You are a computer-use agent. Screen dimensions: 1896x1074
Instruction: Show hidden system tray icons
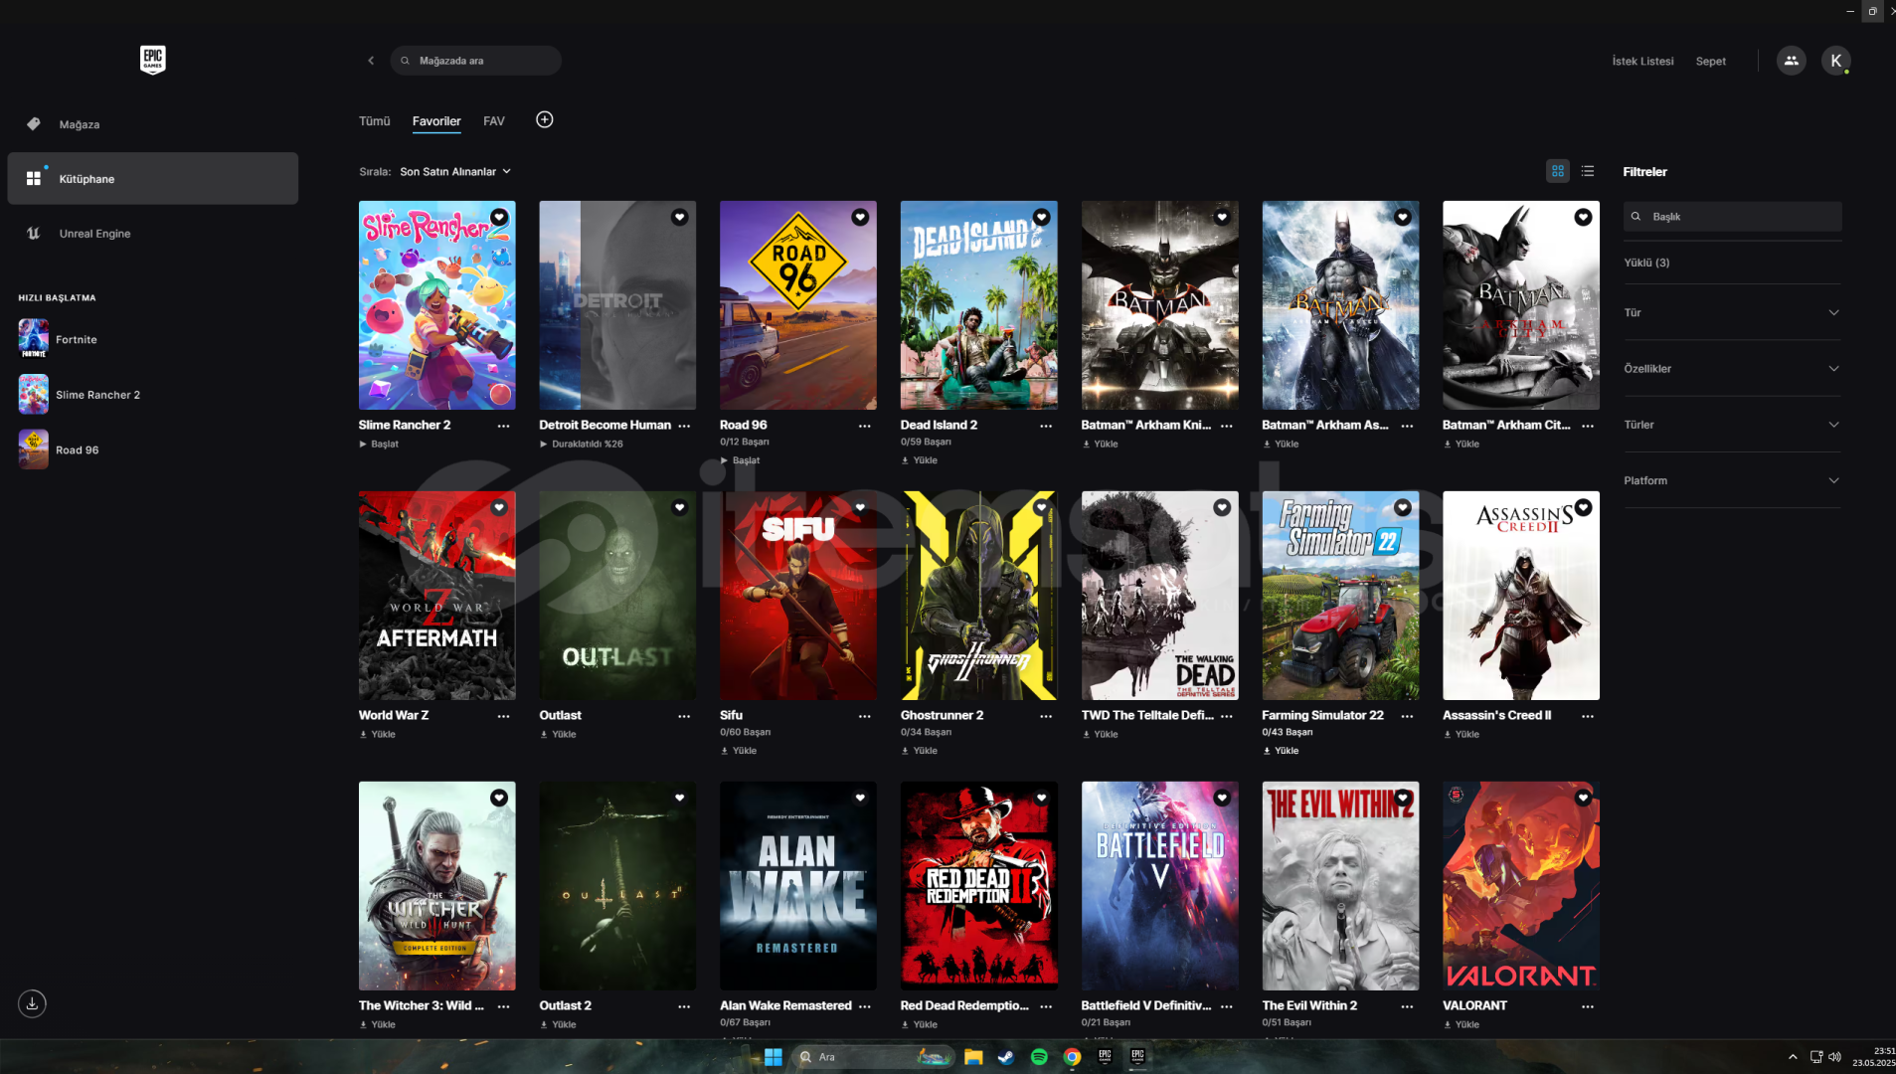point(1793,1057)
